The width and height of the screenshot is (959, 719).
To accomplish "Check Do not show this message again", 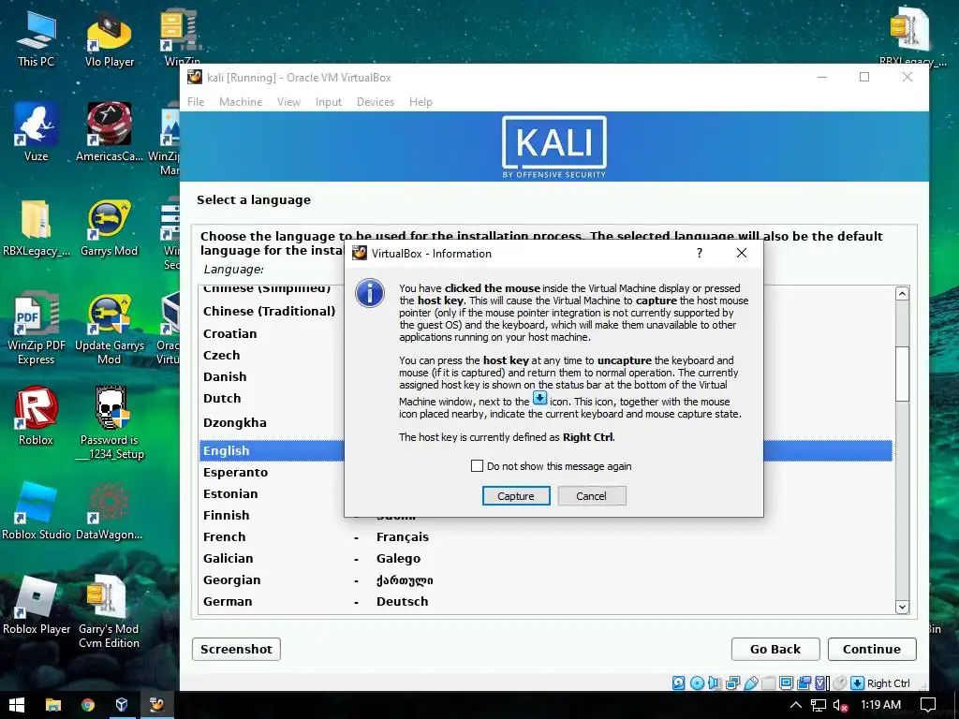I will tap(477, 466).
